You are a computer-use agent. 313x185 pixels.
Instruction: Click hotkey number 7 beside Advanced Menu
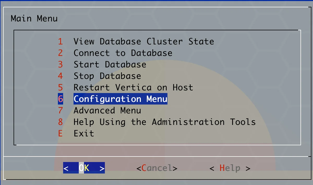pos(61,111)
